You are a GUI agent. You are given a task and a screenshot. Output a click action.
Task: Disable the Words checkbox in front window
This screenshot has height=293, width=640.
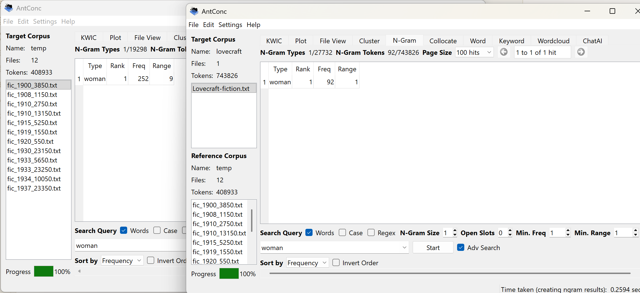(309, 233)
